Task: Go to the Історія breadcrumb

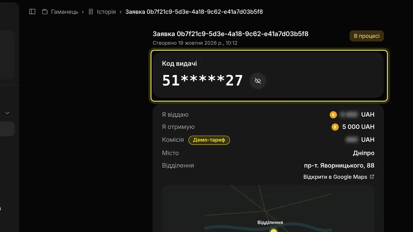Action: [x=102, y=12]
